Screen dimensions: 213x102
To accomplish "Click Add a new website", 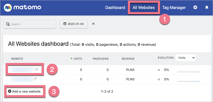I will pos(26,91).
